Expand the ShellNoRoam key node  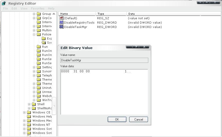point(29,108)
